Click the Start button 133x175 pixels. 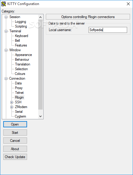[15, 132]
